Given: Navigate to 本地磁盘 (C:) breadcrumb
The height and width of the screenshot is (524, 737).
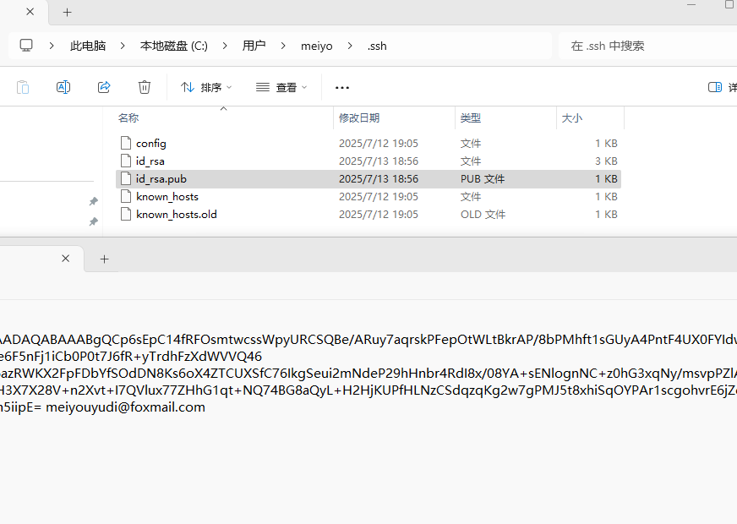Looking at the screenshot, I should [x=174, y=46].
